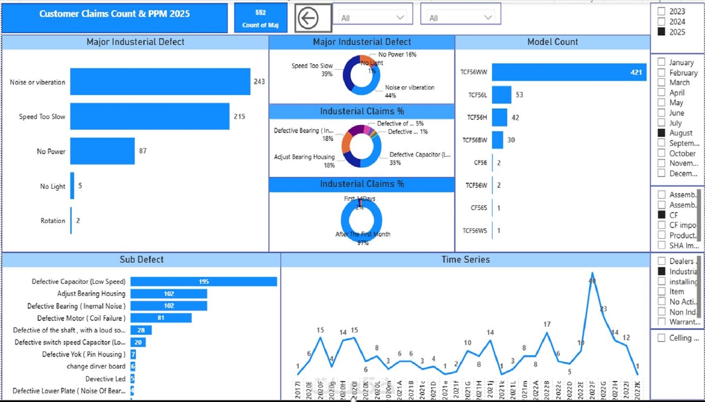Click the peak point on Time Series line
The image size is (705, 402).
pyautogui.click(x=592, y=273)
